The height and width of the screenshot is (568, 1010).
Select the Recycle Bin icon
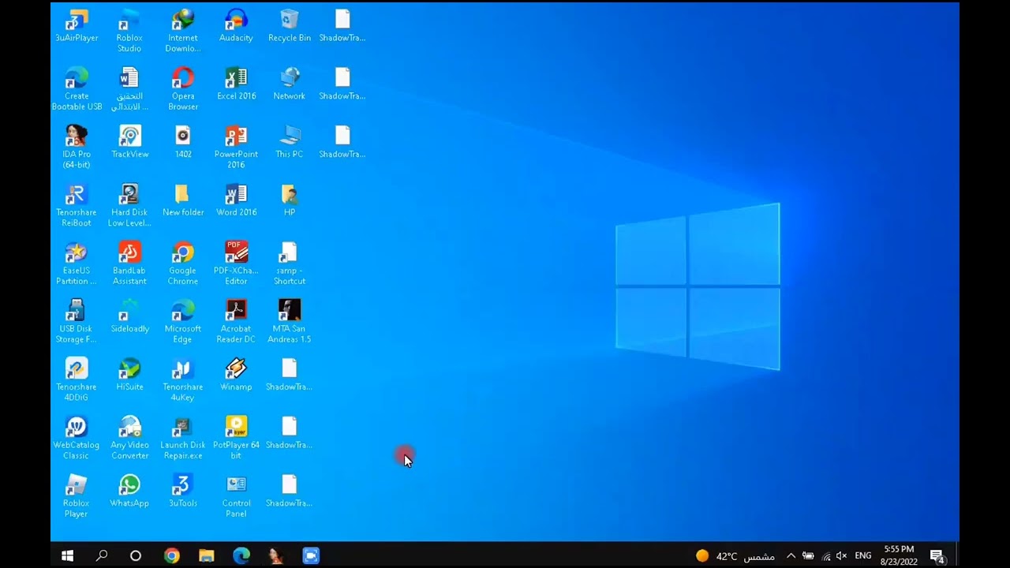(x=290, y=25)
